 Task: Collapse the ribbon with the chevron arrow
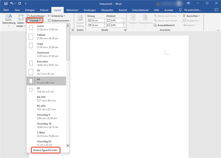point(218,30)
